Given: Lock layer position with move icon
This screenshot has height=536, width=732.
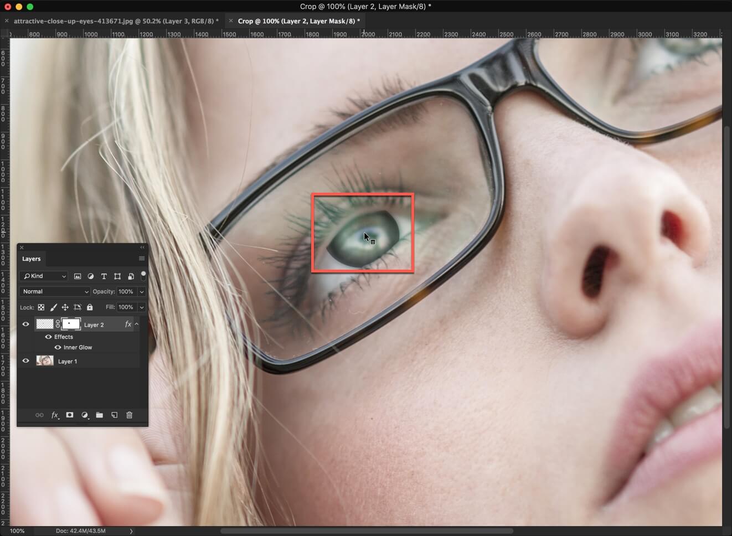Looking at the screenshot, I should (65, 307).
